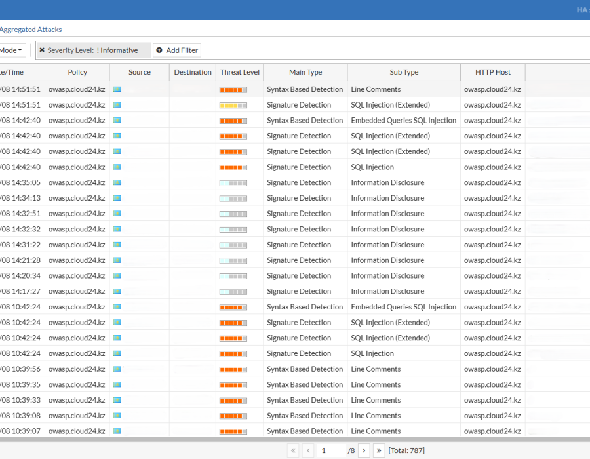Click flag icon in 14:20:34 row
Image resolution: width=590 pixels, height=459 pixels.
point(117,276)
